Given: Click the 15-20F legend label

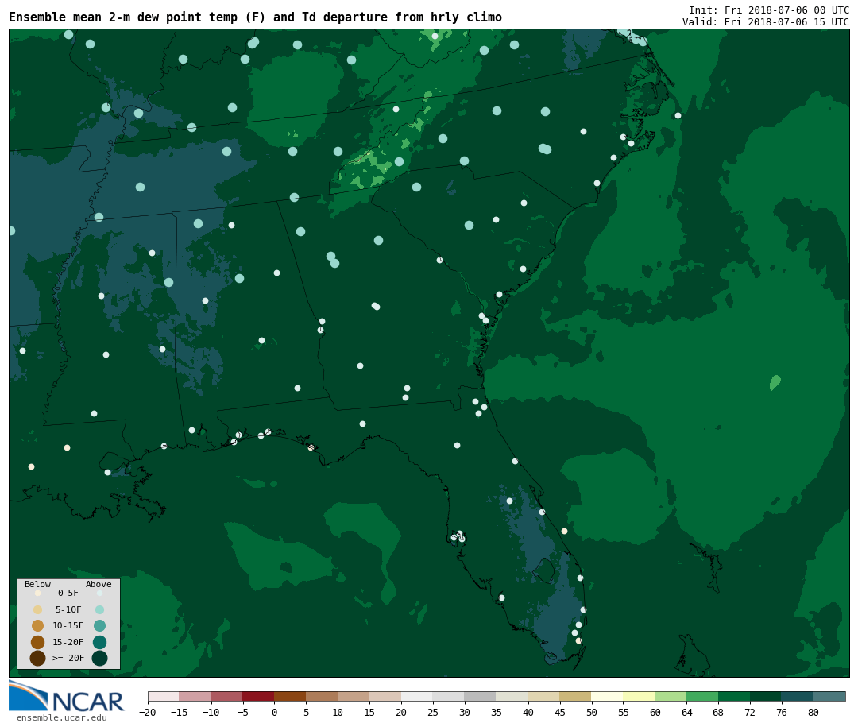Looking at the screenshot, I should point(68,642).
